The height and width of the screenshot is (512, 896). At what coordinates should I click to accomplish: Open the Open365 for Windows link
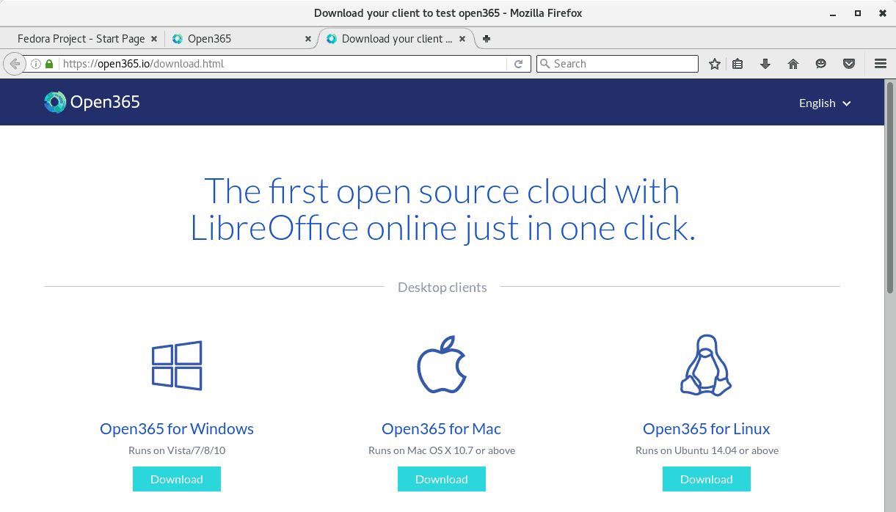point(177,428)
